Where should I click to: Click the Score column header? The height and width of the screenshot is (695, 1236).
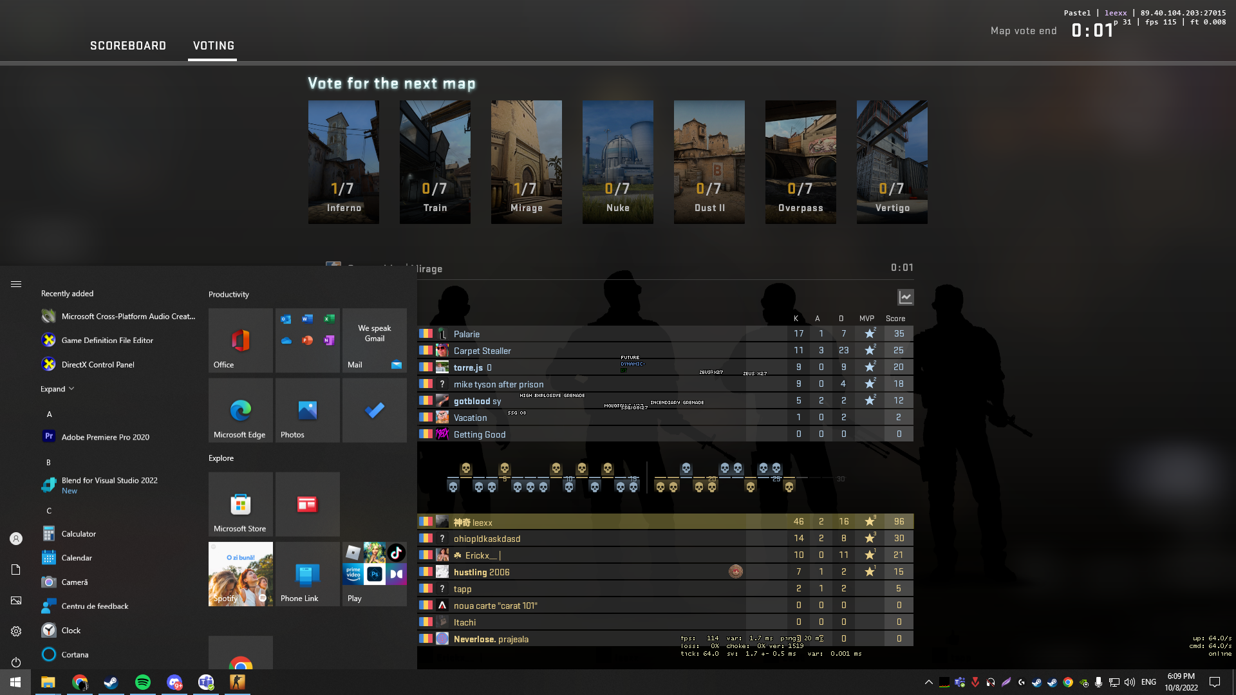[x=895, y=319]
